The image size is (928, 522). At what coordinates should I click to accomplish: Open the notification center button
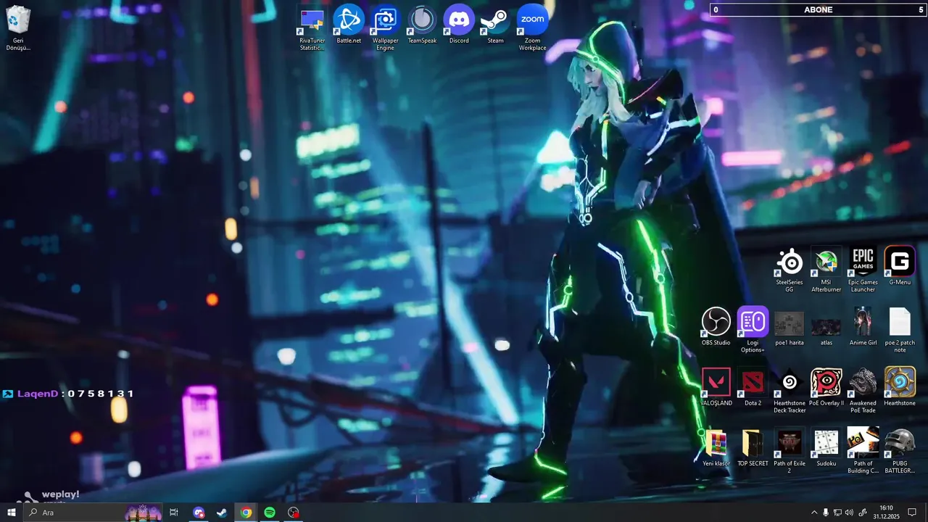coord(912,513)
